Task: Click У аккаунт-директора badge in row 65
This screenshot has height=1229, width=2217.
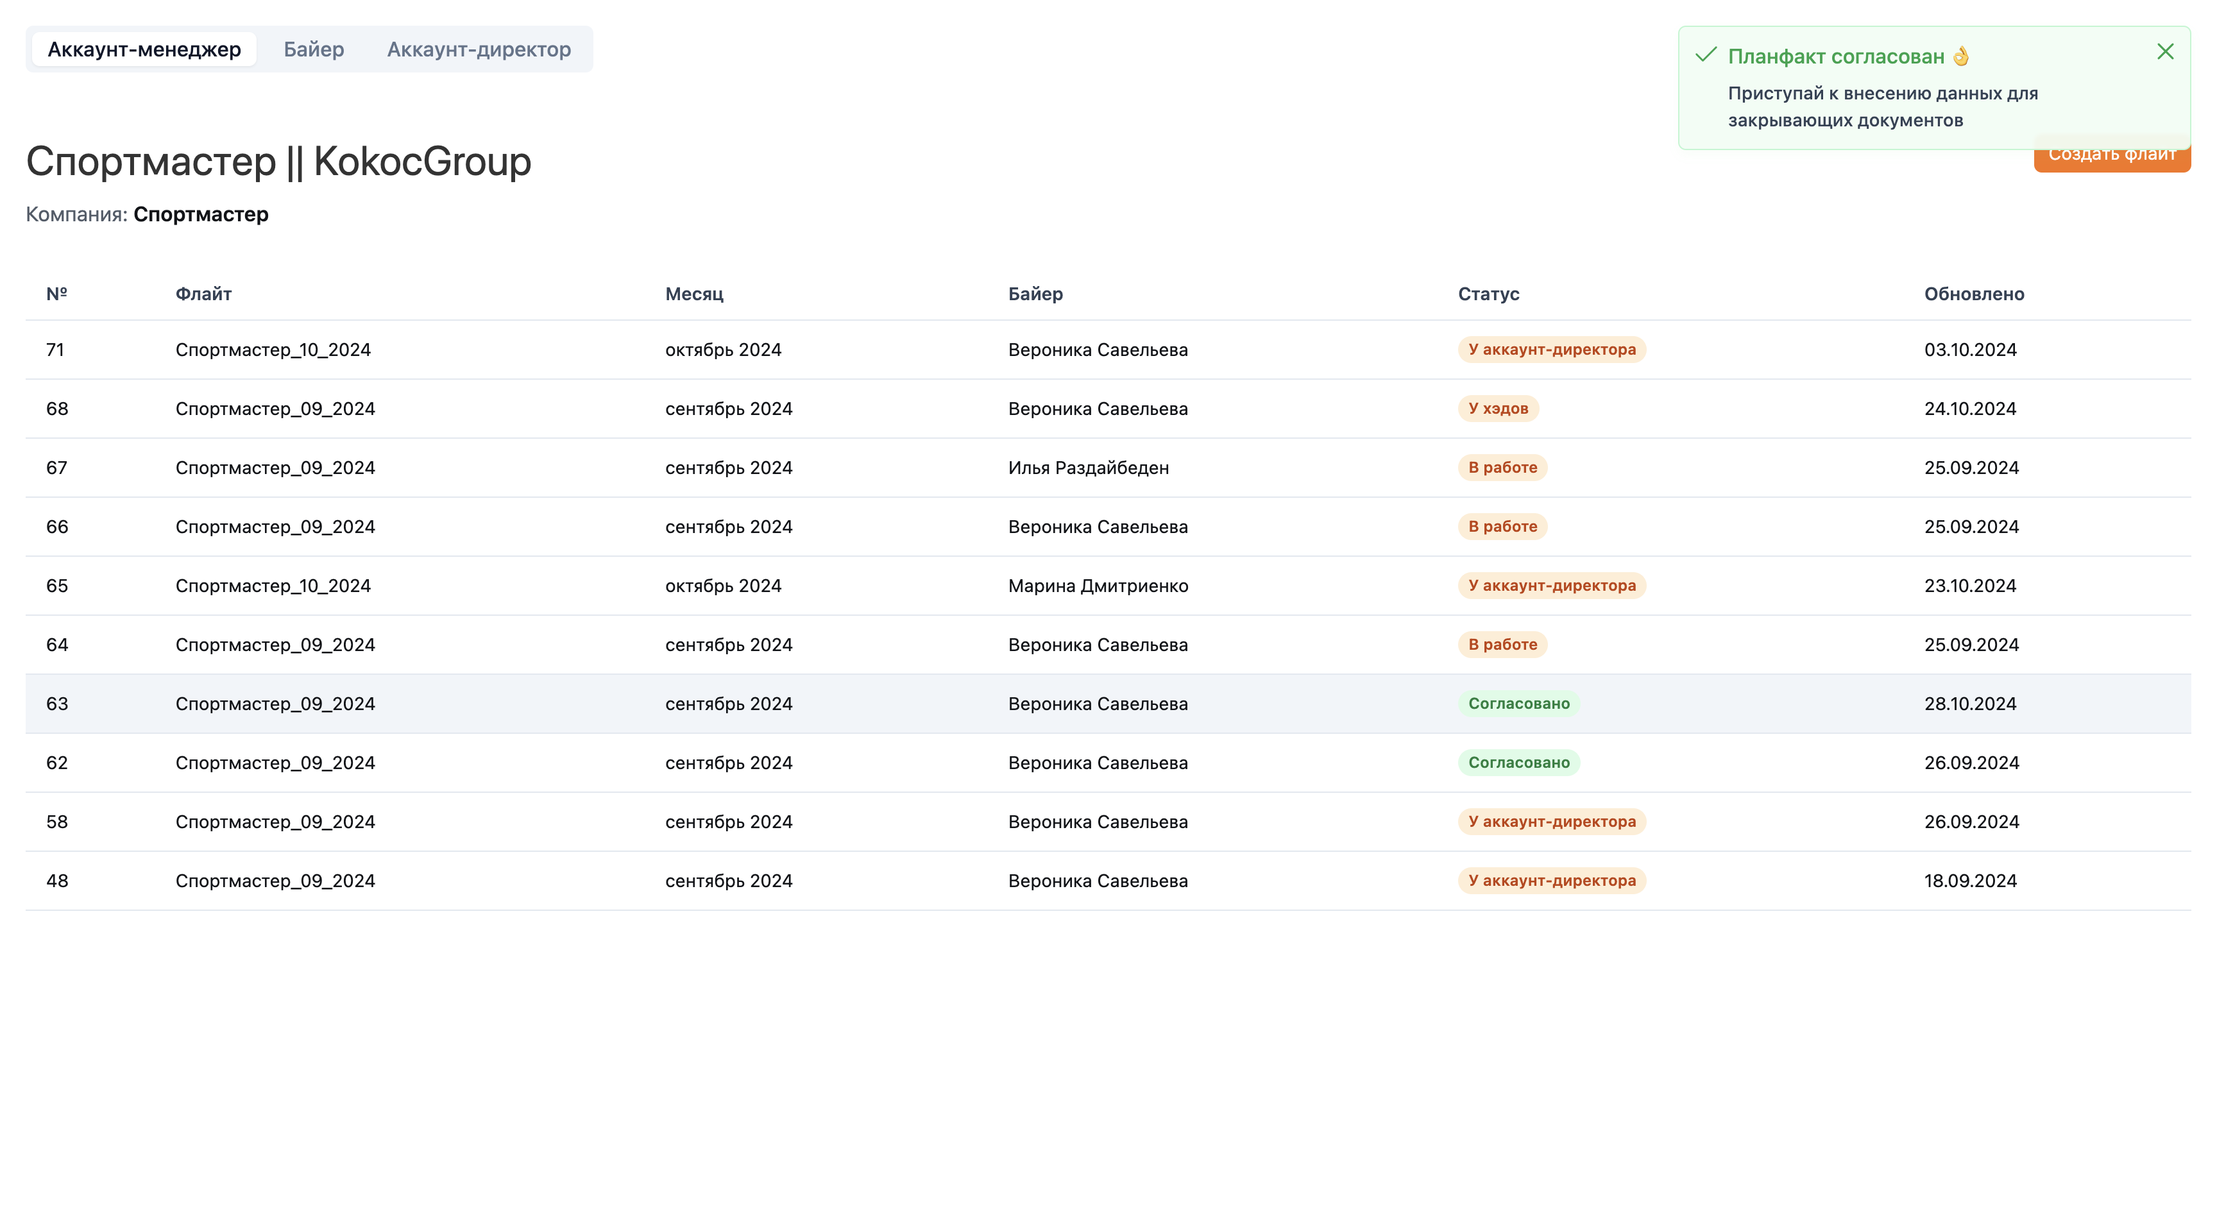Action: tap(1552, 585)
